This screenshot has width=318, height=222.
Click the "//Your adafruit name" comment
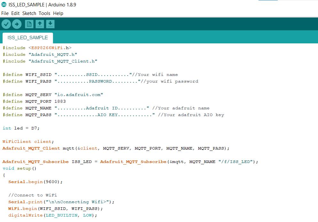tap(181, 108)
